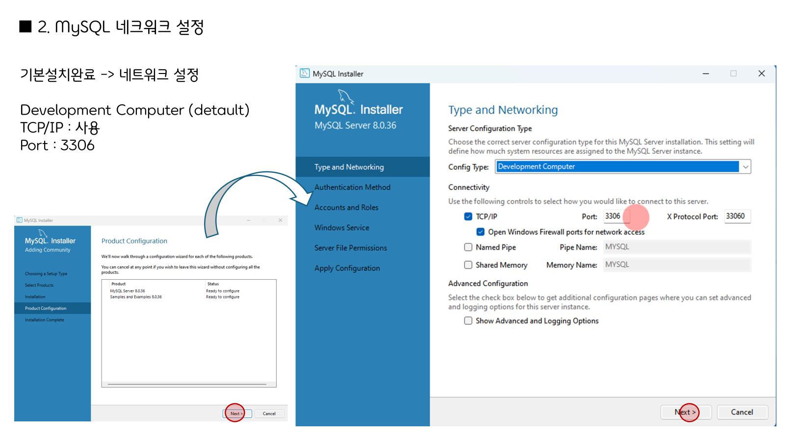Toggle Open Windows Firewall ports checkbox
The height and width of the screenshot is (441, 785).
point(480,232)
